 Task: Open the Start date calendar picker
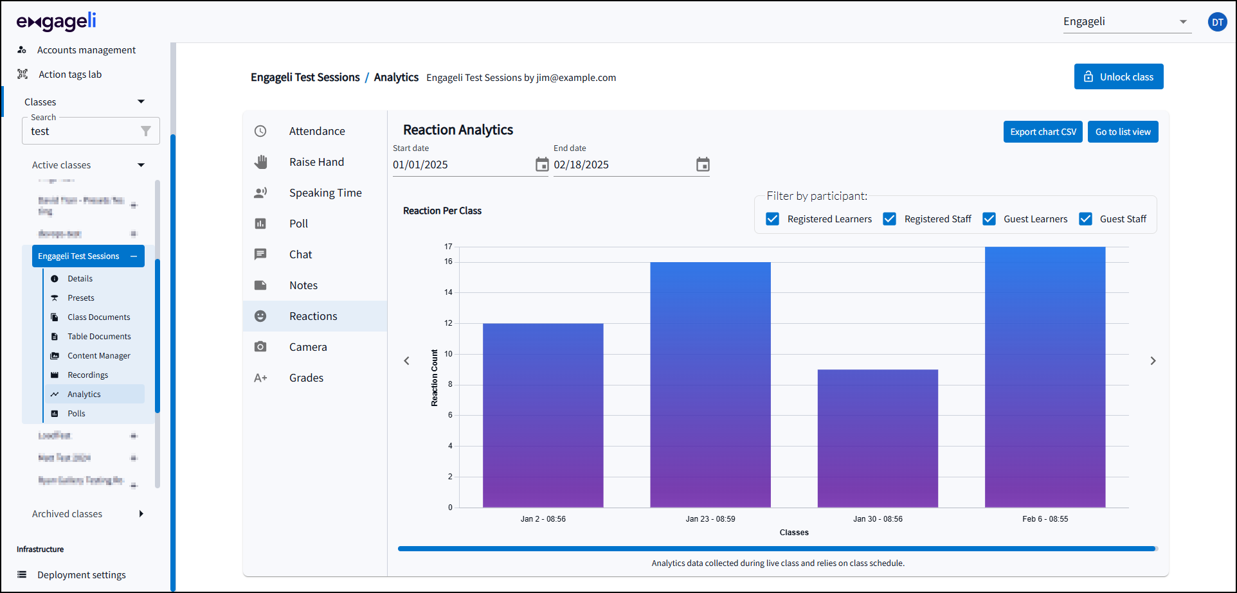pos(542,164)
